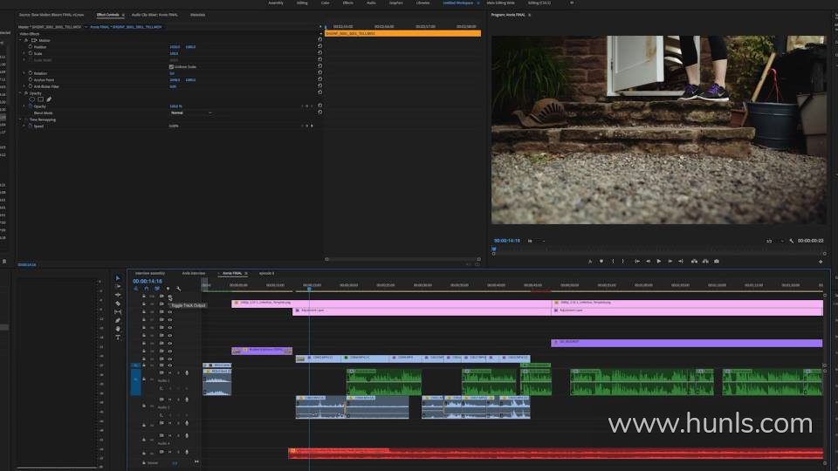
Task: Pick the free draw bezier mask pen
Action: click(x=49, y=99)
